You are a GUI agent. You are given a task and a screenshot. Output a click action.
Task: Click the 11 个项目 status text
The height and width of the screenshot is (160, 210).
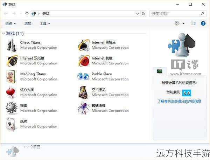click(32, 147)
